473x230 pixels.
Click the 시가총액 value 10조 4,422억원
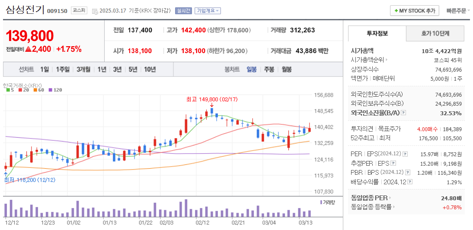[x=441, y=51]
